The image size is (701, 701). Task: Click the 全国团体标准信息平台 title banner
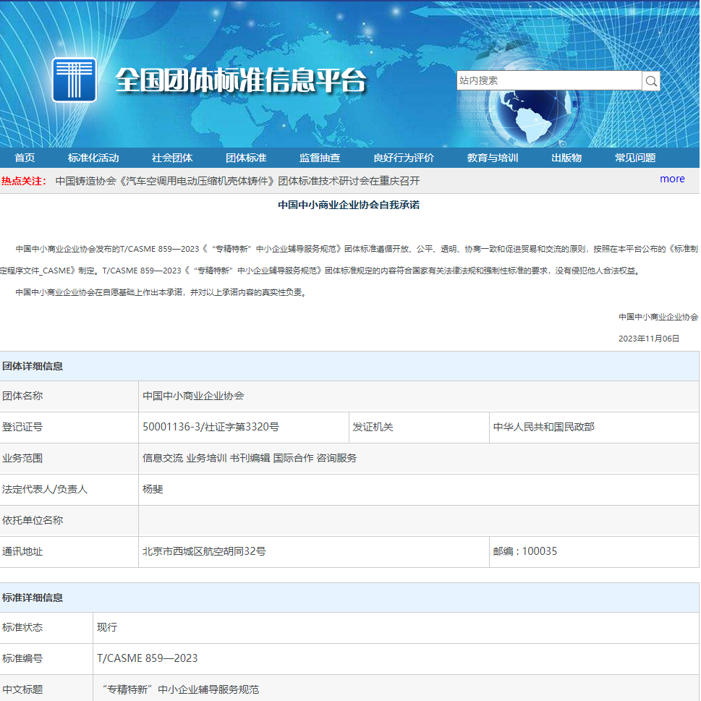[x=240, y=80]
